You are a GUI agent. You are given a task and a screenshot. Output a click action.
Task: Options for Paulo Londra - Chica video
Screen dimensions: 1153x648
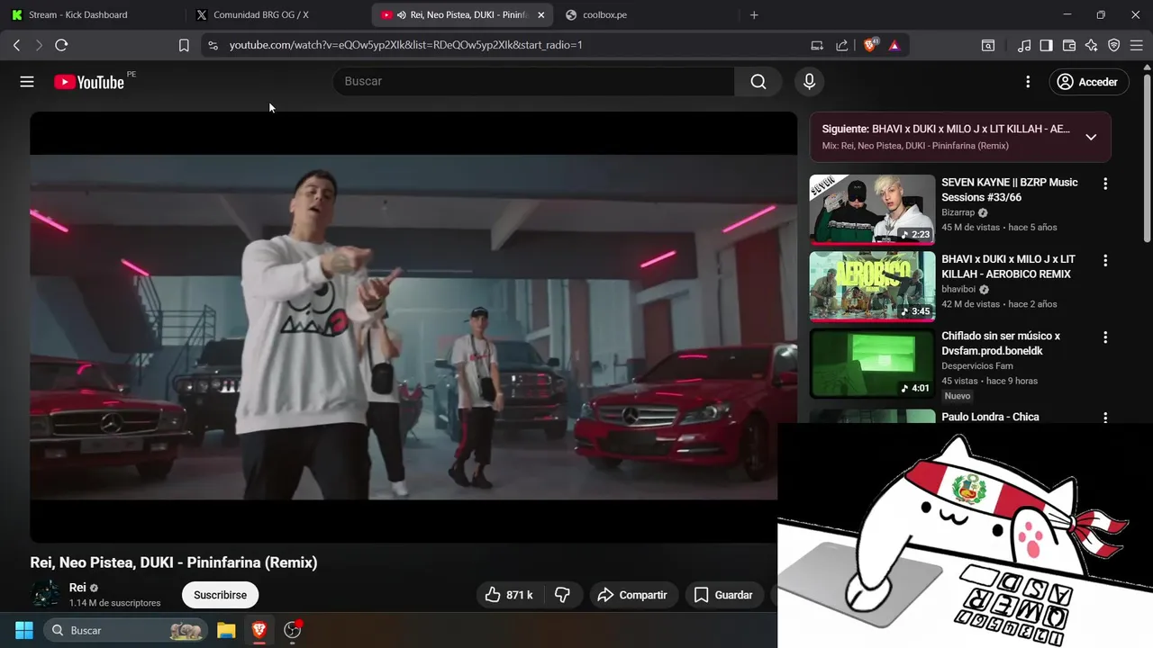(1105, 417)
